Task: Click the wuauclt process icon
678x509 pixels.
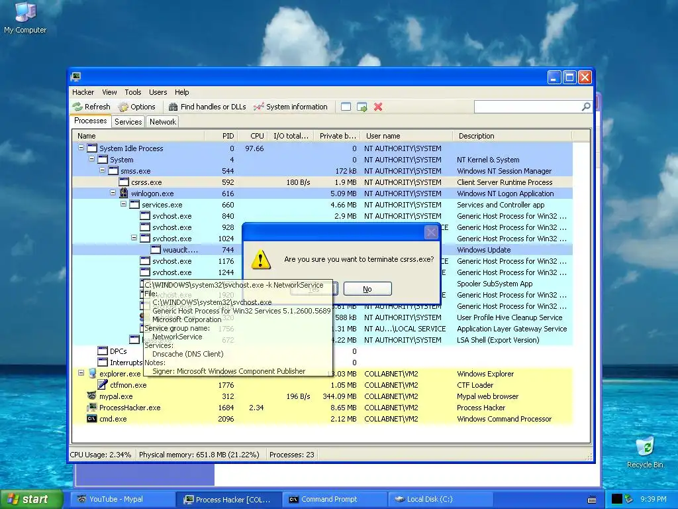Action: click(156, 249)
